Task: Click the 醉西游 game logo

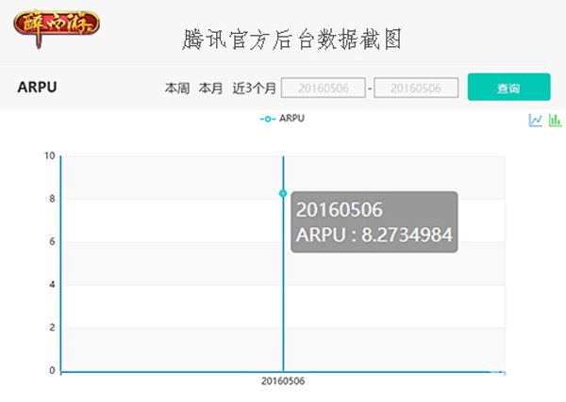Action: (x=57, y=27)
